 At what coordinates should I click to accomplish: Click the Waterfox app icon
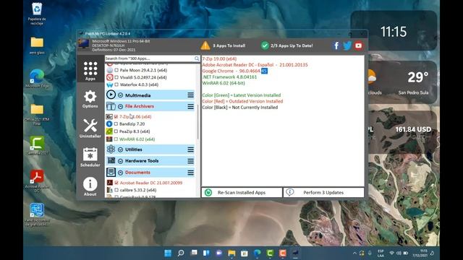109,84
